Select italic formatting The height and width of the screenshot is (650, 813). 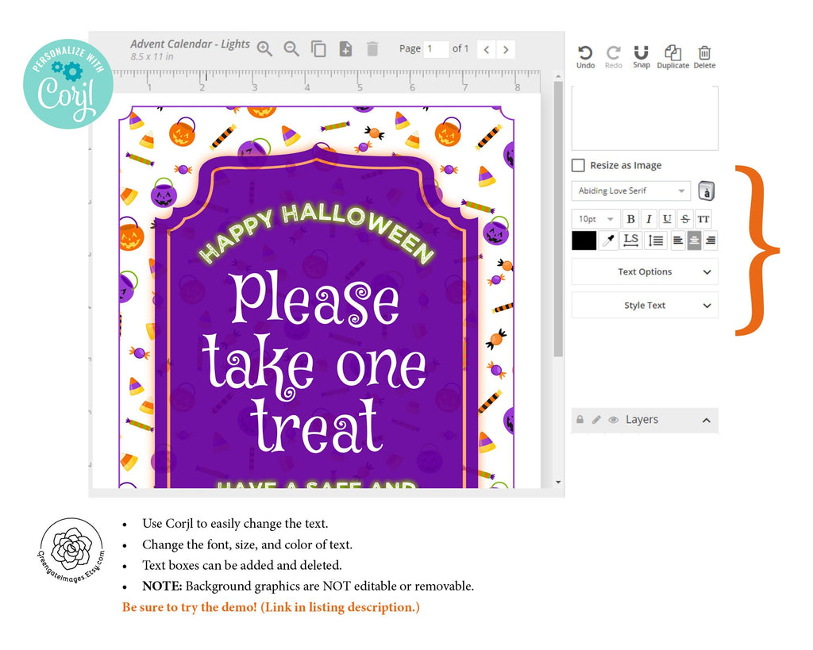649,219
